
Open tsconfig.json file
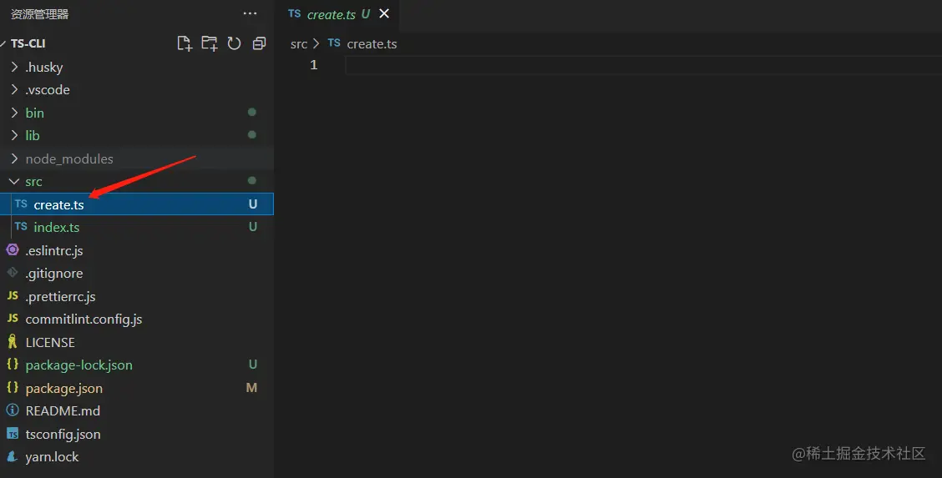[137, 435]
